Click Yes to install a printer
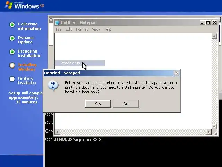Viewport: 222px width, 167px height. pyautogui.click(x=98, y=104)
